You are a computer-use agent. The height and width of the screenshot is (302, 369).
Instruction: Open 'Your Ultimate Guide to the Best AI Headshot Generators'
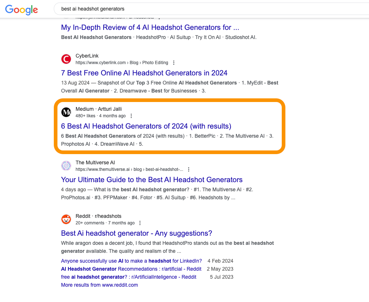[x=152, y=180]
